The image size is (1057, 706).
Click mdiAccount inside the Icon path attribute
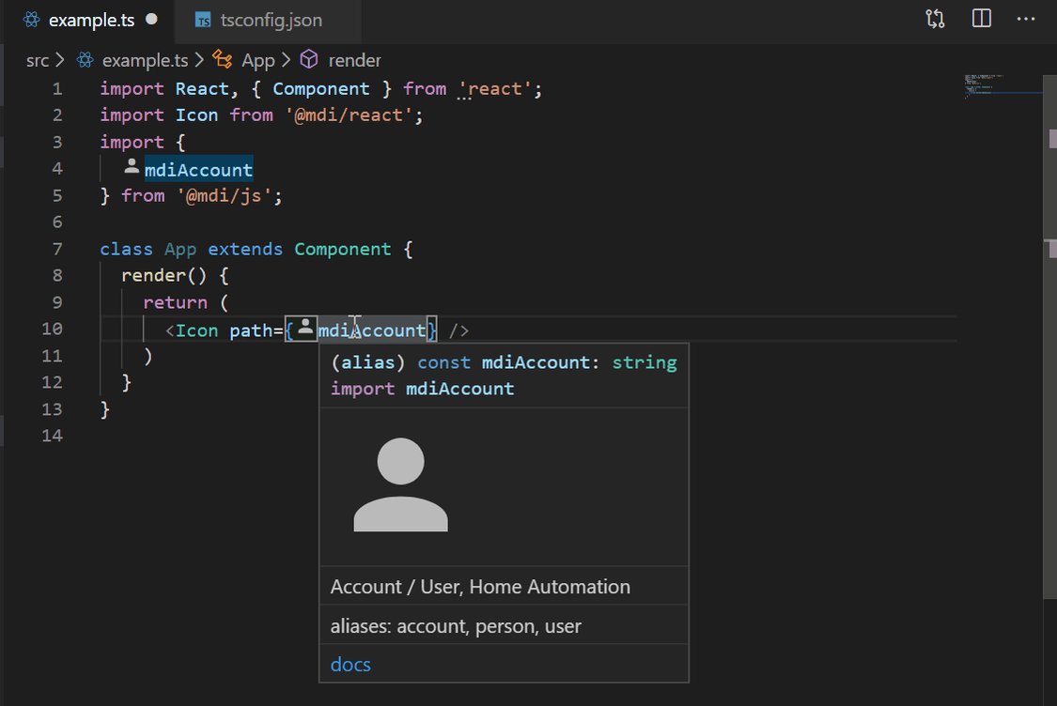(x=371, y=330)
